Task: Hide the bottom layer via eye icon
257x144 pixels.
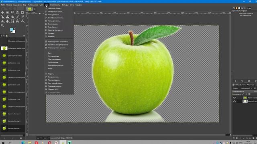Action: tap(235, 101)
